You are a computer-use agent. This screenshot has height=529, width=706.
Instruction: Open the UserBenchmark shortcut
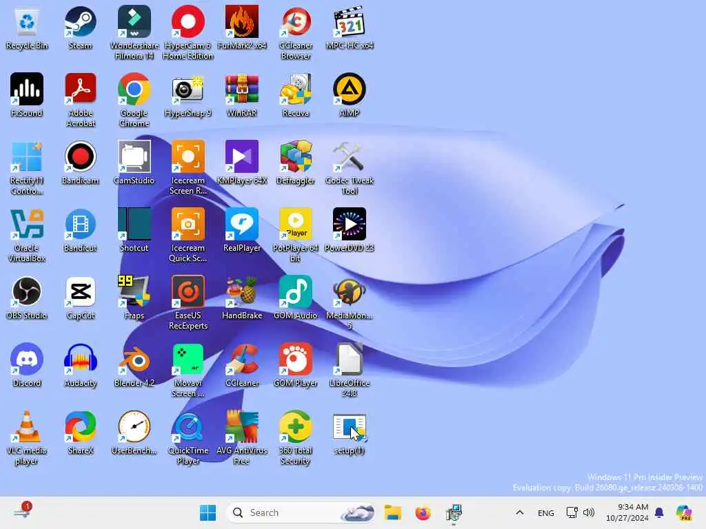[134, 433]
